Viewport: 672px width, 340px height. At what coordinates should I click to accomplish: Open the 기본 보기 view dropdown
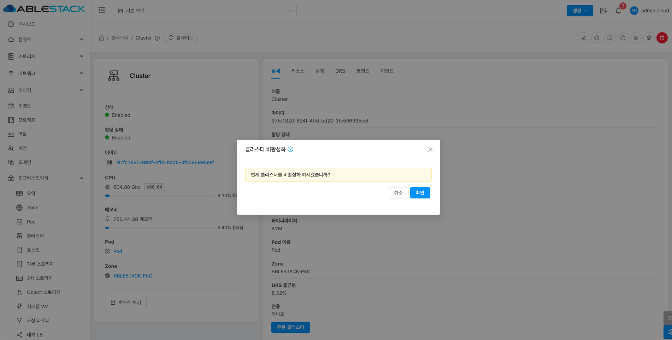pos(205,11)
